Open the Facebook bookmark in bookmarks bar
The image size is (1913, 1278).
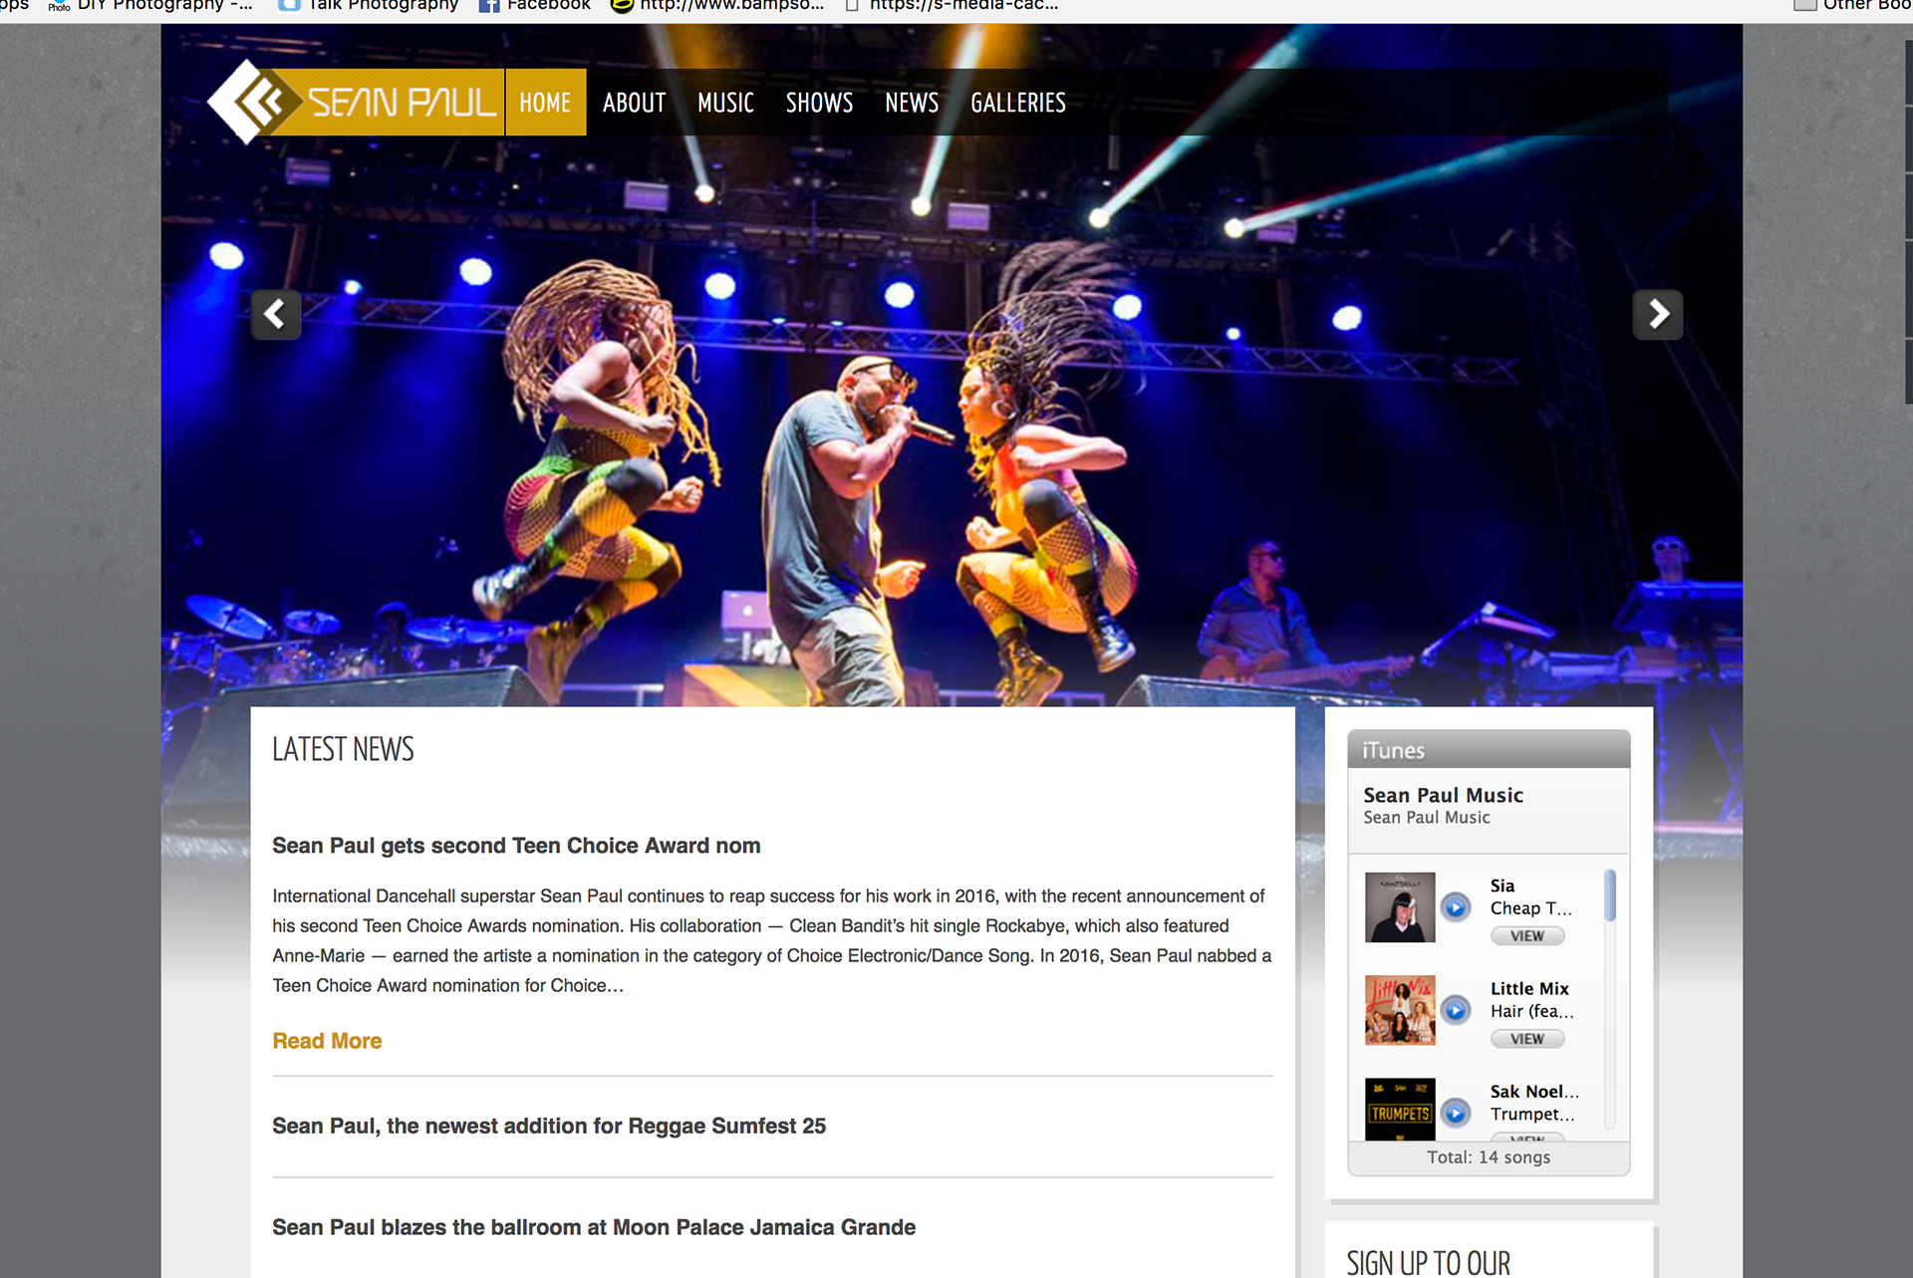(535, 6)
